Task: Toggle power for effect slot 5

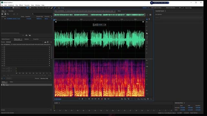Action: click(x=4, y=55)
